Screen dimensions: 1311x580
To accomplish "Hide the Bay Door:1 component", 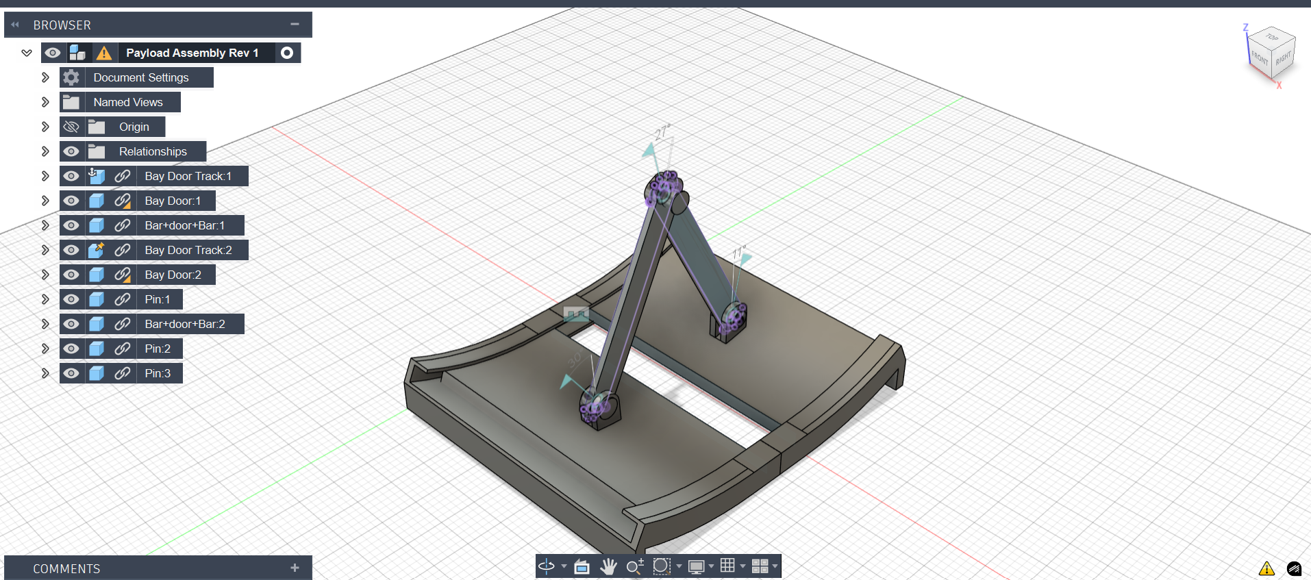I will pos(71,201).
